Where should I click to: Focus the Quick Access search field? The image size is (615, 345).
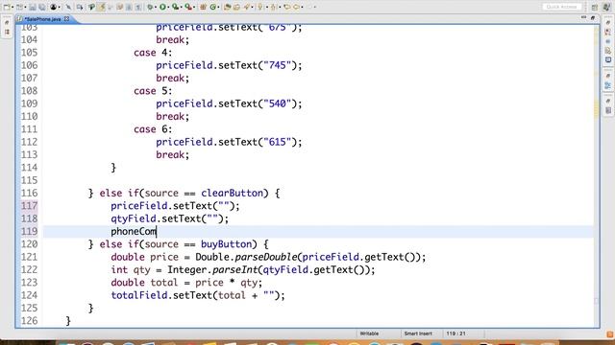coord(561,7)
